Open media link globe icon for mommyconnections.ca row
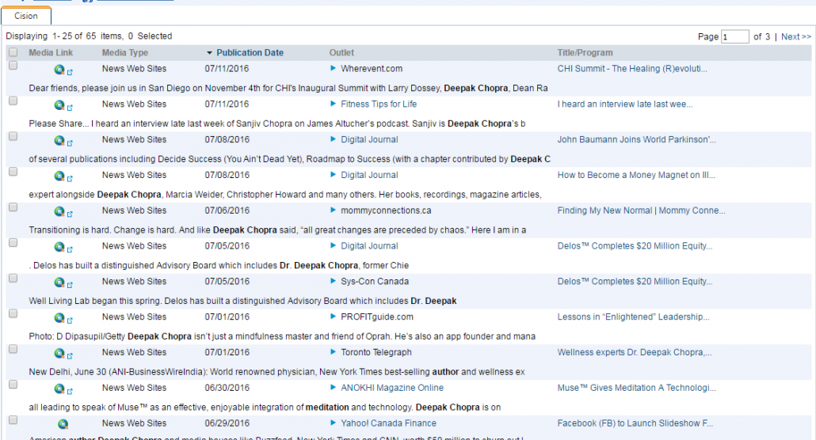816x440 pixels. (59, 211)
